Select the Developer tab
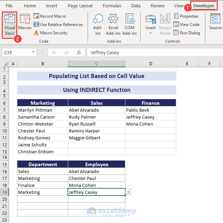223x223 pixels. click(204, 6)
